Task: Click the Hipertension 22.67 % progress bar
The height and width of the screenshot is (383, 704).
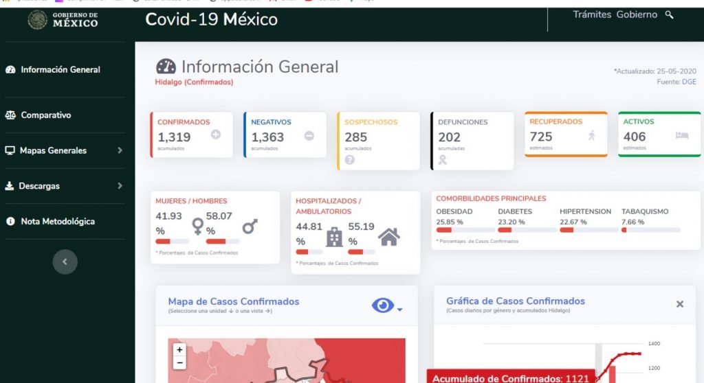Action: [588, 230]
